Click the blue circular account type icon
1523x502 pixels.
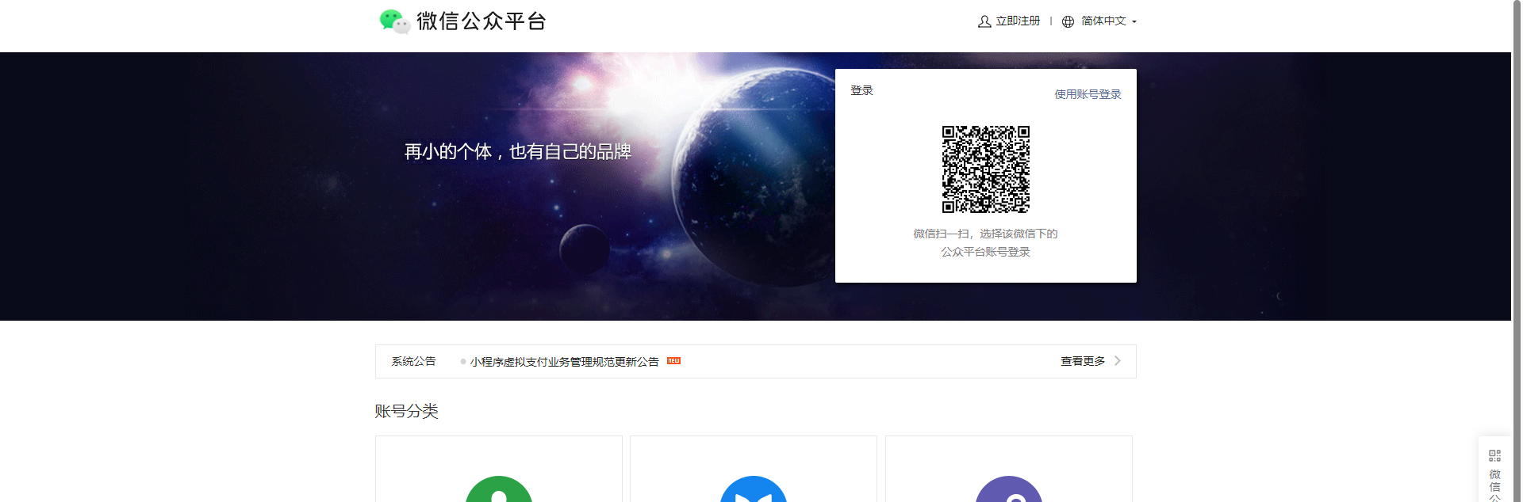pyautogui.click(x=753, y=491)
